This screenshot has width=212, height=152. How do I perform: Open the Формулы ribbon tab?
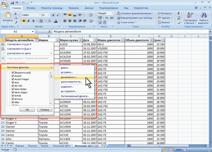tap(74, 8)
